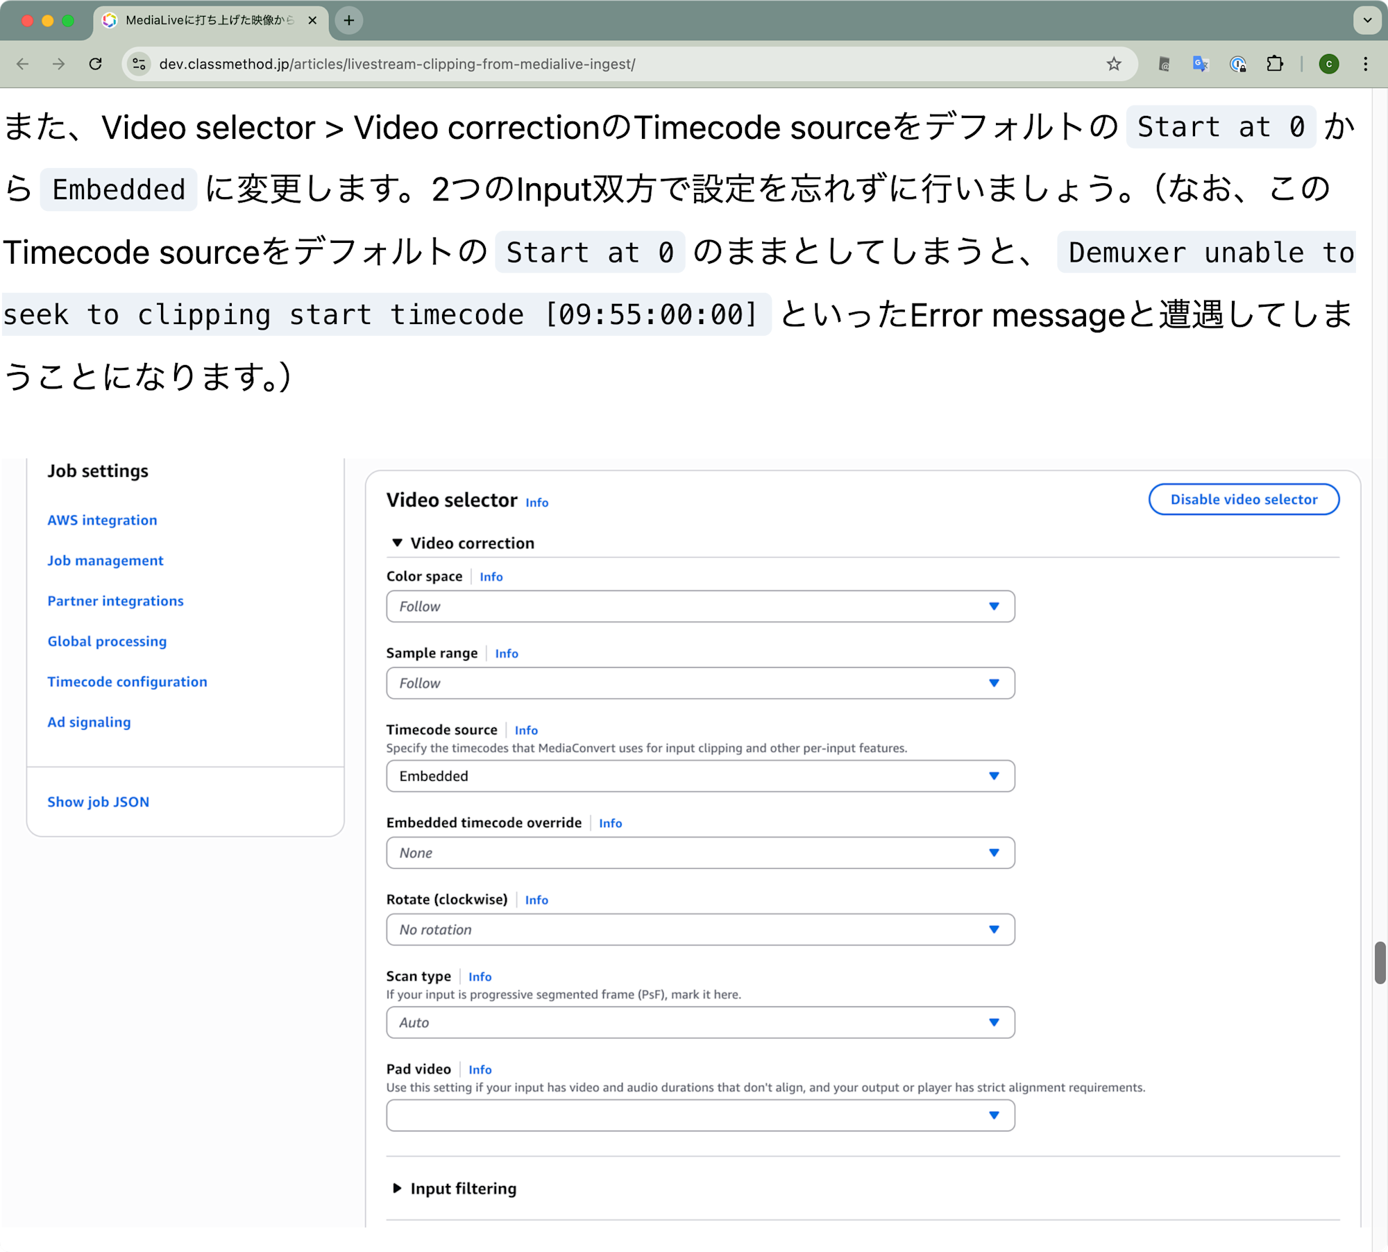This screenshot has height=1252, width=1388.
Task: Open Info for Embedded timecode override
Action: click(610, 823)
